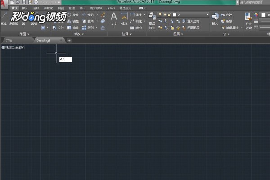Switch to the Manage (管理) ribbon tab
The width and height of the screenshot is (270, 180).
tap(72, 8)
